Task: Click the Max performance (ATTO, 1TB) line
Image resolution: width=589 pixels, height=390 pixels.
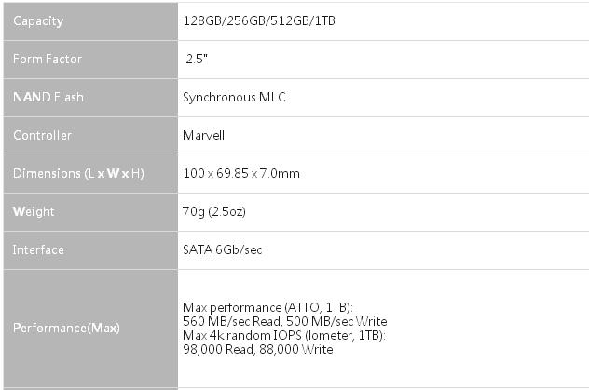Action: [267, 307]
